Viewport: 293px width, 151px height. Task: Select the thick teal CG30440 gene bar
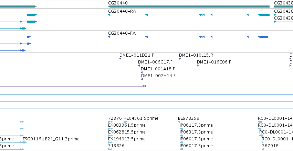click(189, 7)
